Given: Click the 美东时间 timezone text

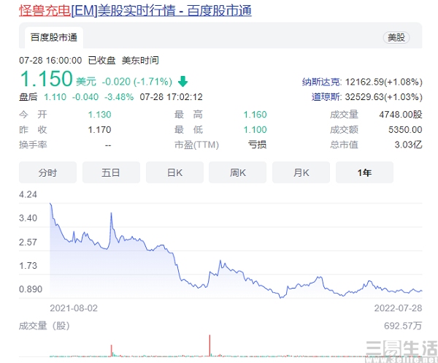Looking at the screenshot, I should (140, 61).
